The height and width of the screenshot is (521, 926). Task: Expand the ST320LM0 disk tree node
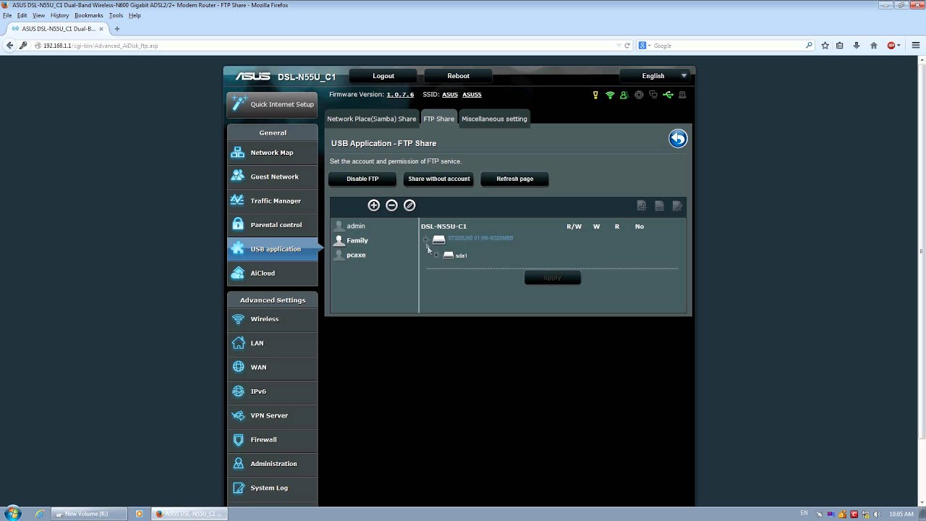pyautogui.click(x=425, y=240)
